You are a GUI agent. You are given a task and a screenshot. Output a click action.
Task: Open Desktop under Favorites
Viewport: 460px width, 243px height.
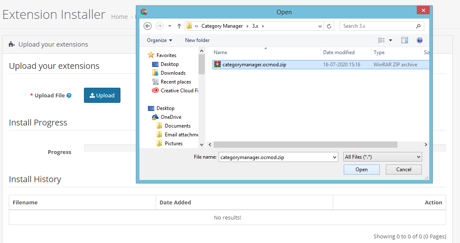point(170,64)
